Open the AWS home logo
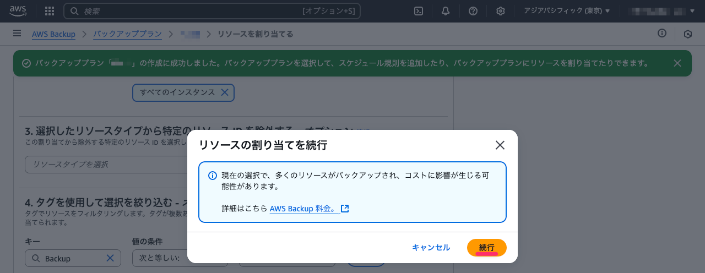 19,11
